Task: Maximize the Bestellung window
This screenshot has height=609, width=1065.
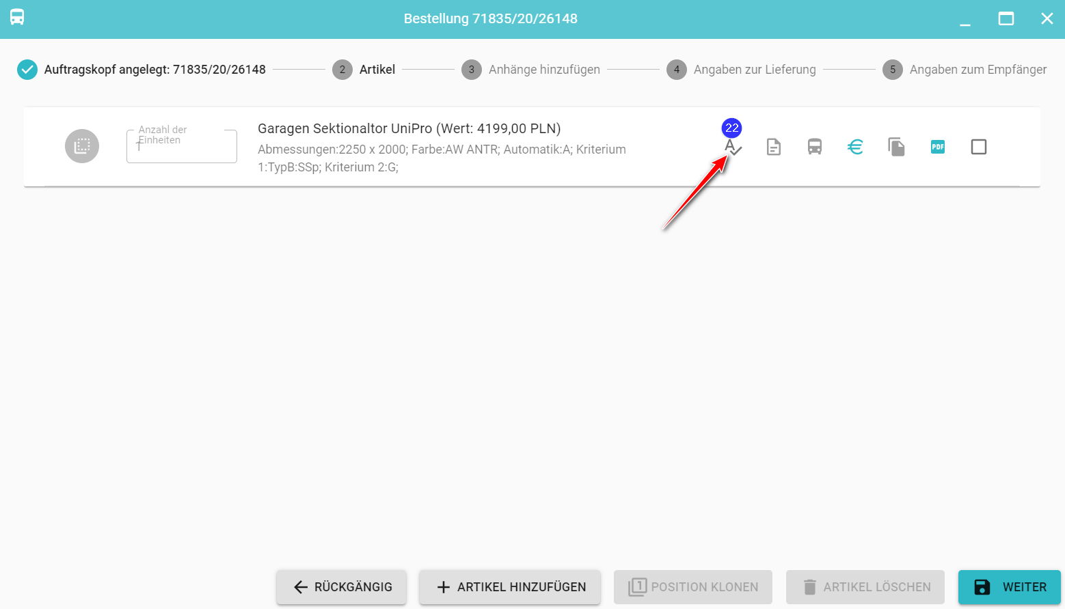Action: (x=1006, y=19)
